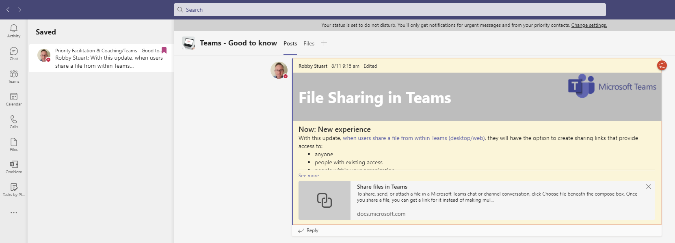Open Change settings link in status banner

[589, 25]
